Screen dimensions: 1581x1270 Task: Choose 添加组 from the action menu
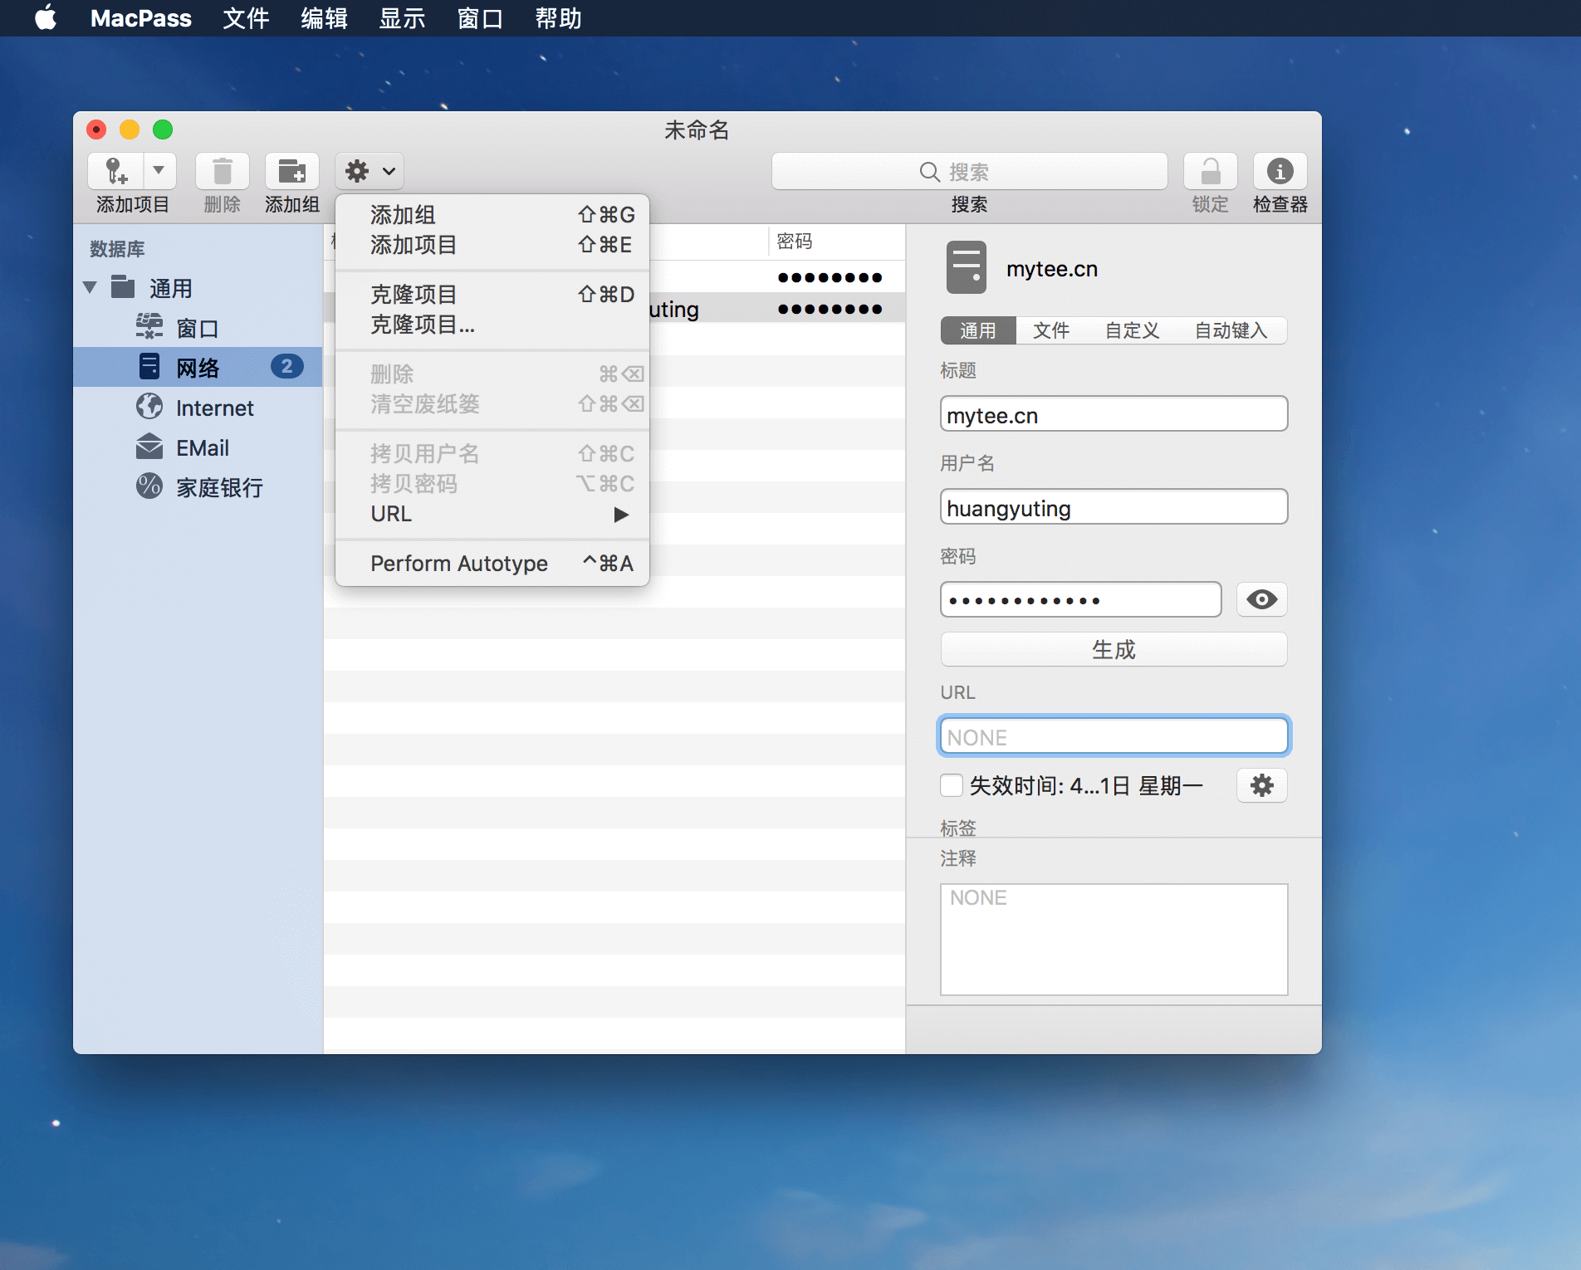click(492, 215)
